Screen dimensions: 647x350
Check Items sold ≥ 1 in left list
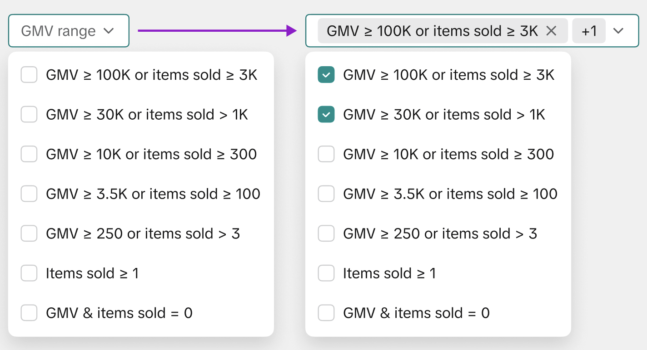pyautogui.click(x=29, y=273)
